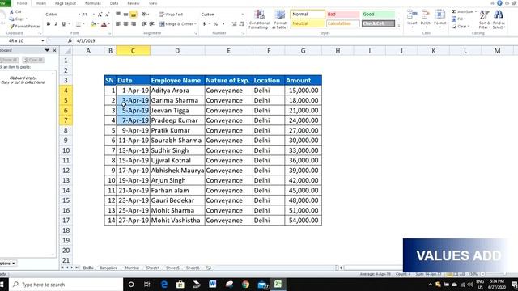The height and width of the screenshot is (291, 518).
Task: Click the Accounting dollar format icon
Action: pos(204,24)
